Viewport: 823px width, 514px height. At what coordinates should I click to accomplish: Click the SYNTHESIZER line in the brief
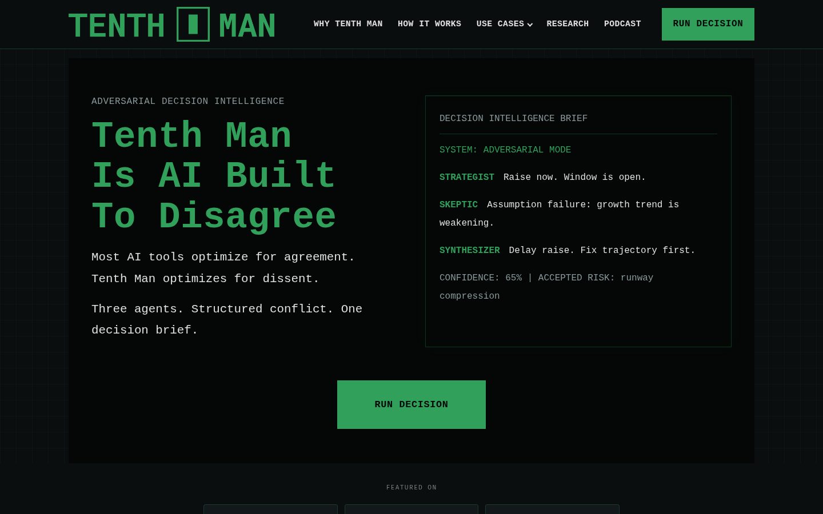(568, 250)
